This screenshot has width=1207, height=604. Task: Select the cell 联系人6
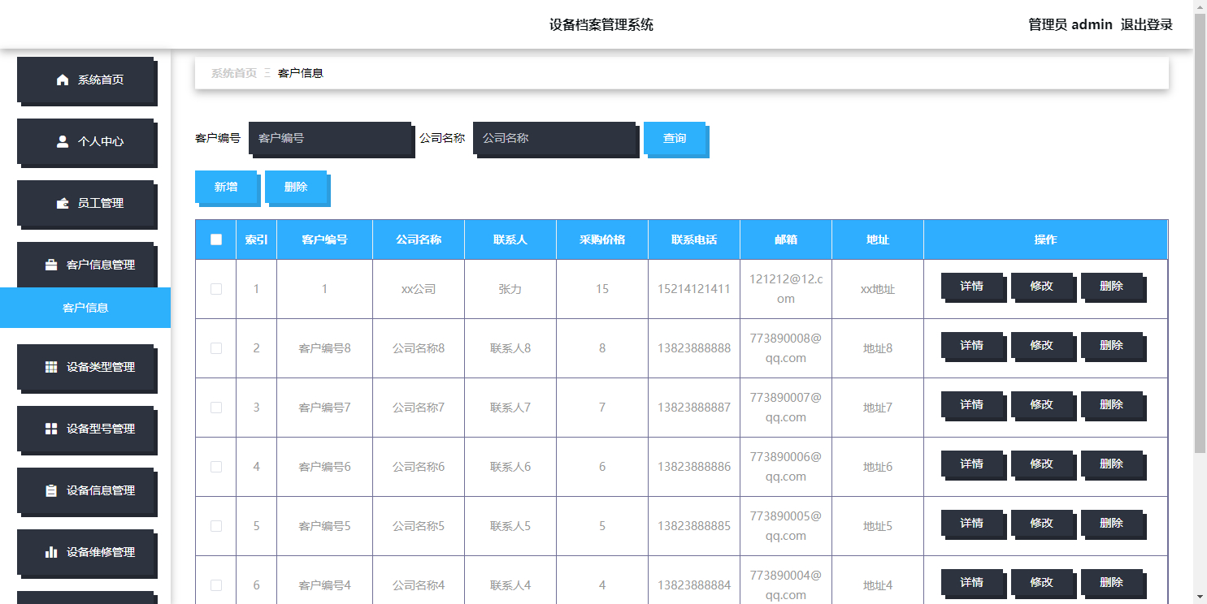510,467
